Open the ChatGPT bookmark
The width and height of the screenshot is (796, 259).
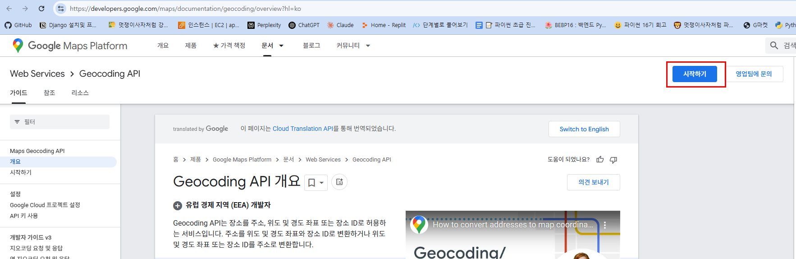coord(304,25)
